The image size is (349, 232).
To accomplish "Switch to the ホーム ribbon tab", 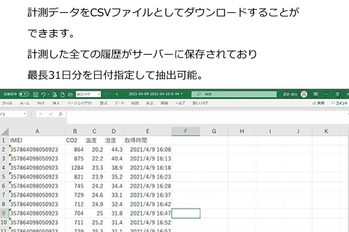I will 24,103.
